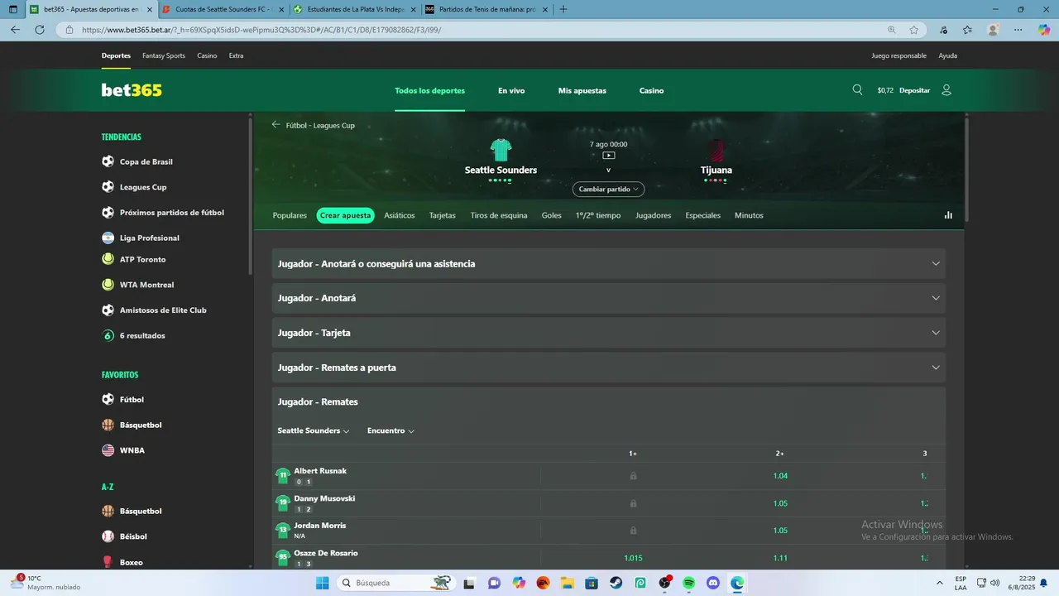Click the bet365 logo

coord(132,90)
